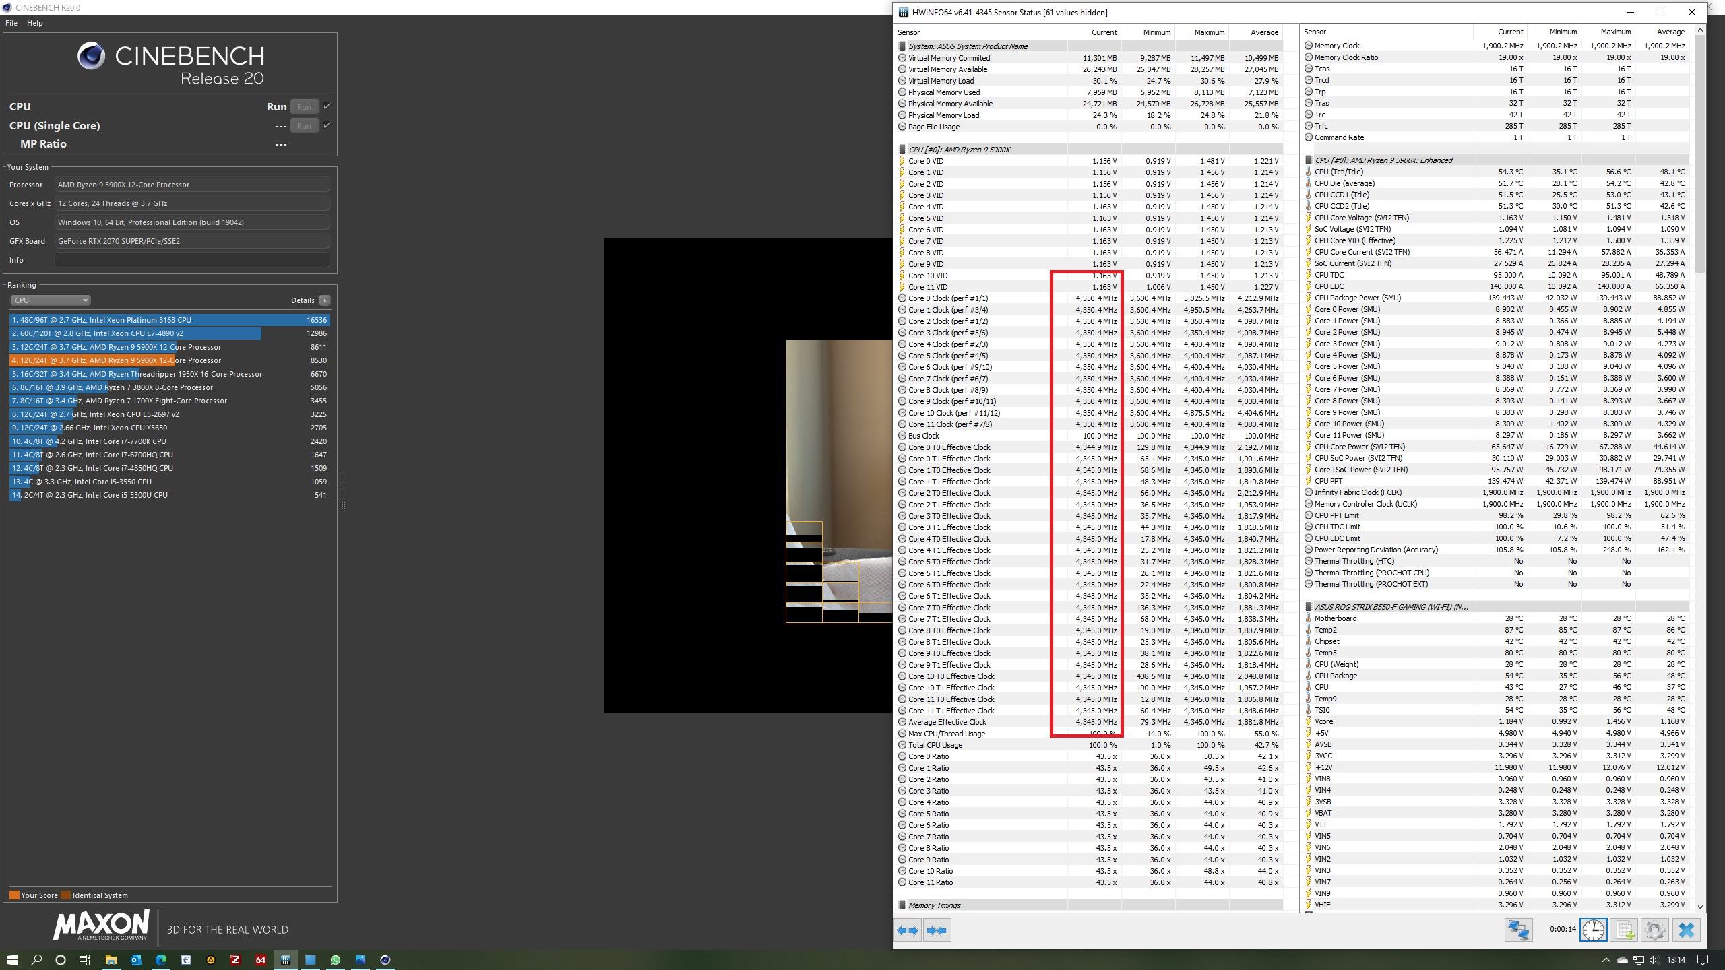Select the Ryzen 7 3800X ranking row

click(170, 387)
